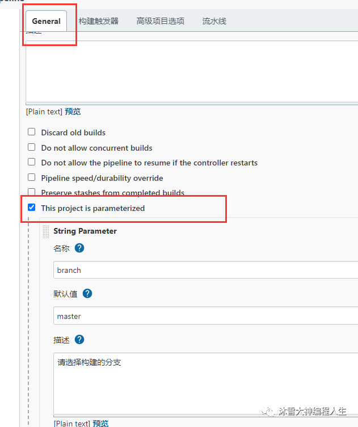Focus the 名称 field containing branch
The height and width of the screenshot is (427, 358).
(205, 270)
